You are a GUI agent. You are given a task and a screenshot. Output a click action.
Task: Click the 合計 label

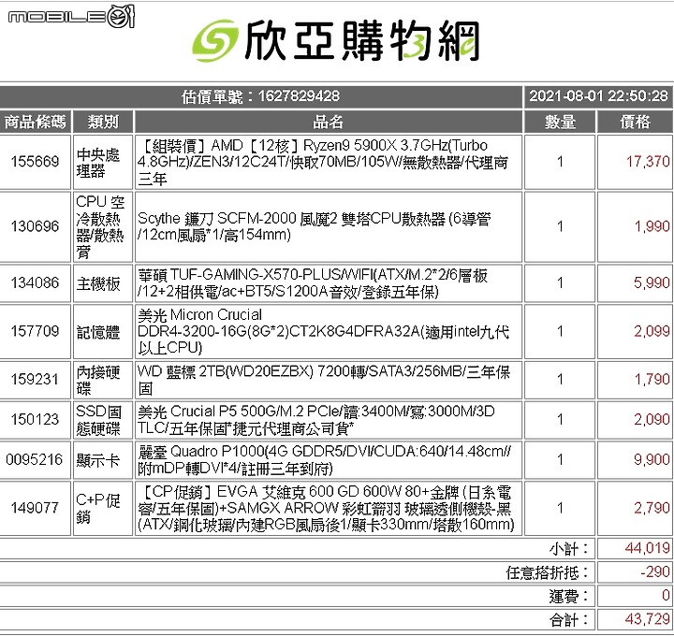pos(568,620)
